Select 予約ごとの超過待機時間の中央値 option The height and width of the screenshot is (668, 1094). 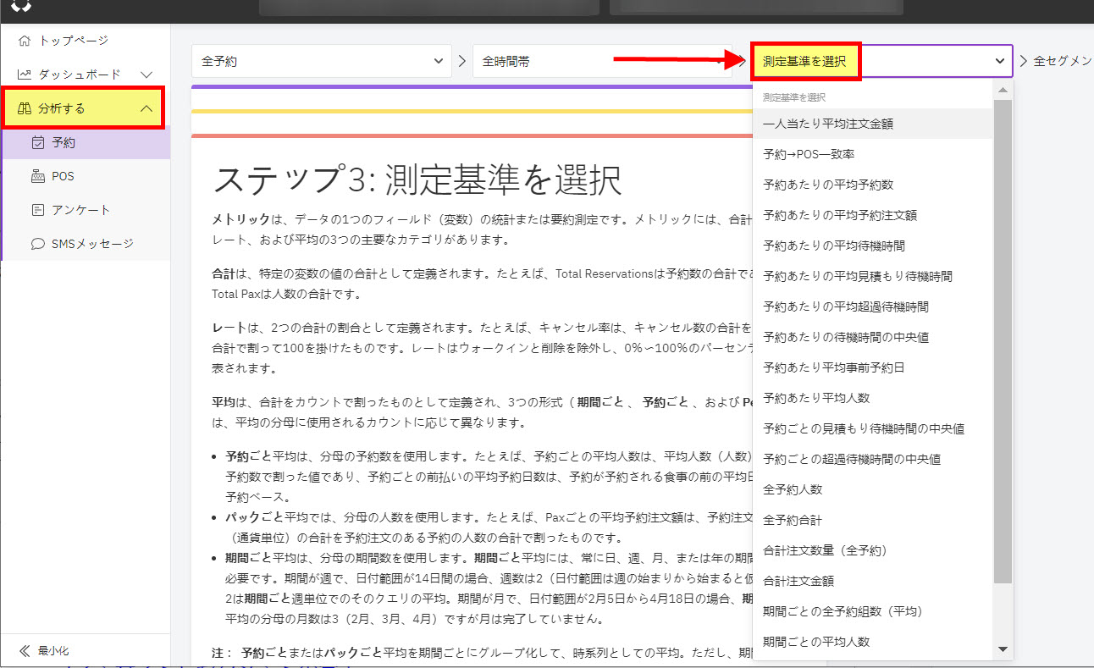tap(872, 459)
